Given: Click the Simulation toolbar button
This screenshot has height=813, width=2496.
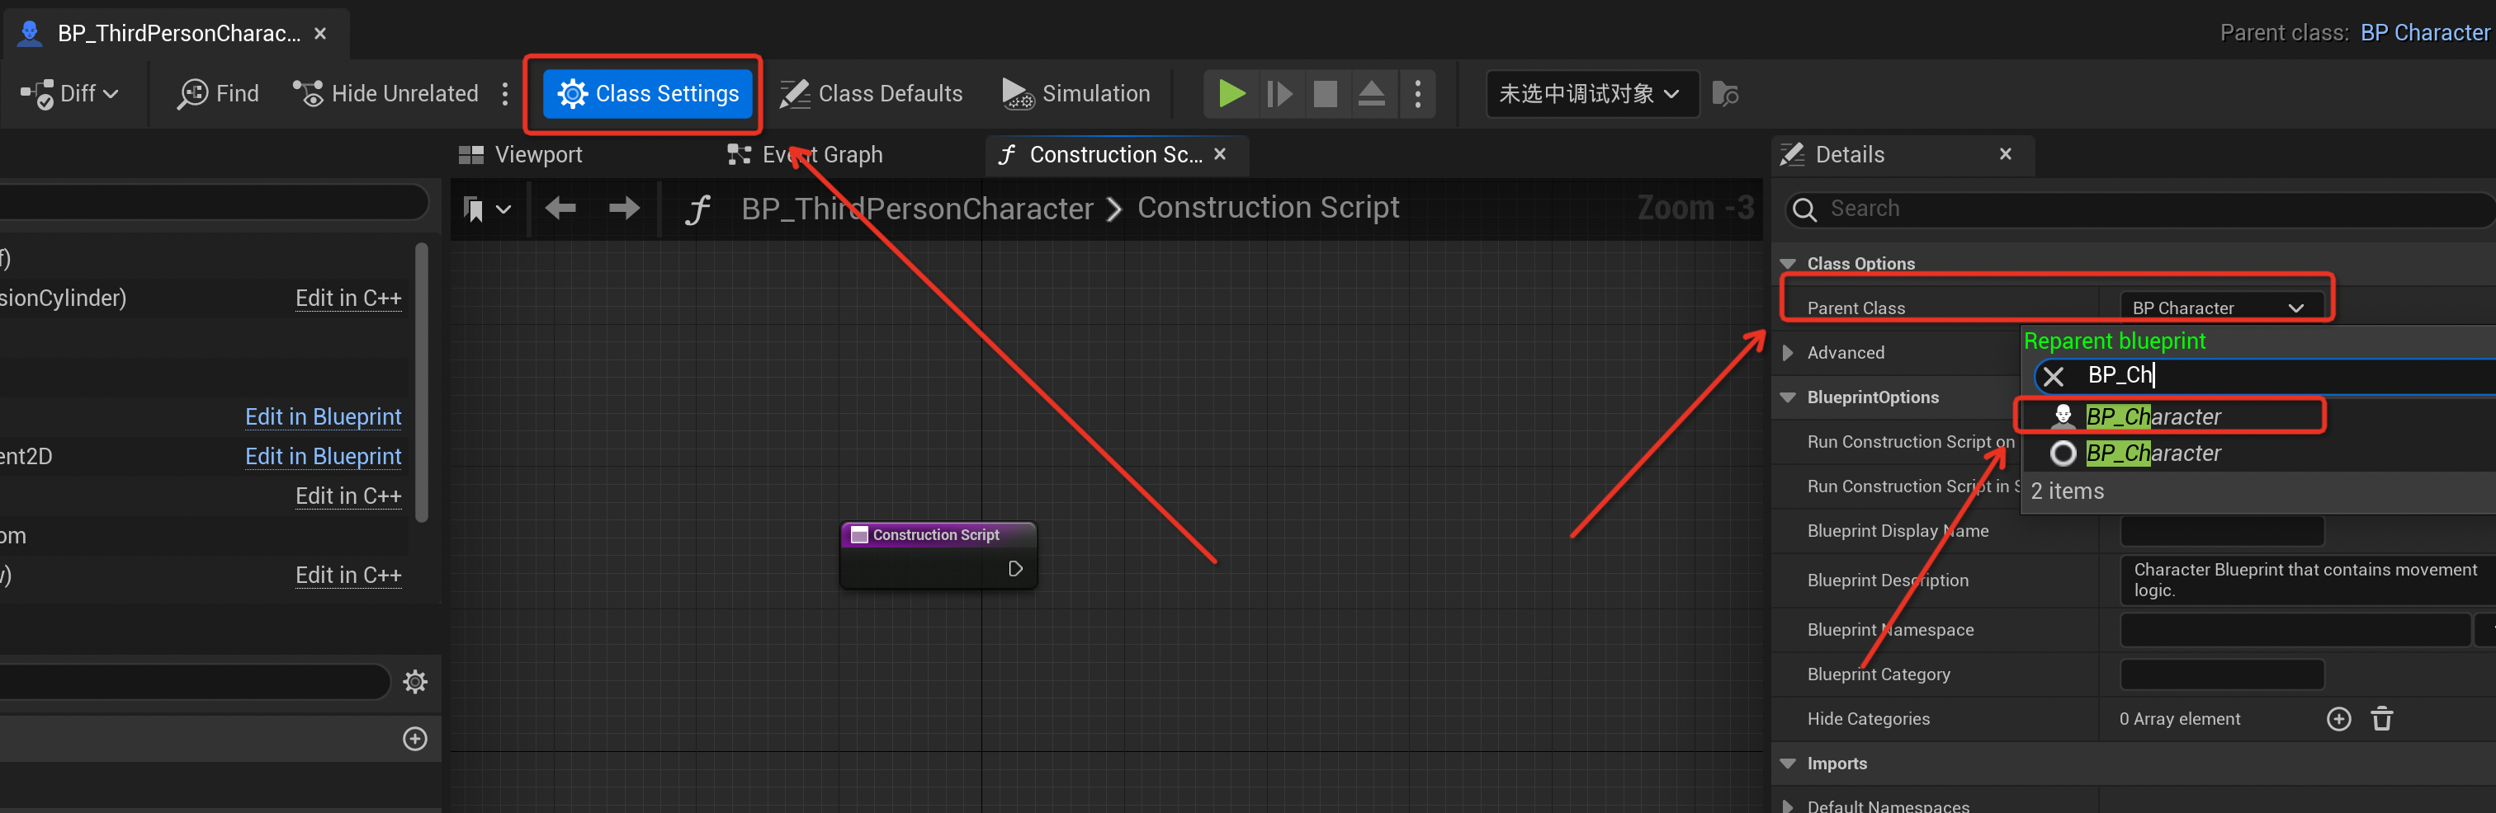Looking at the screenshot, I should click(1075, 94).
